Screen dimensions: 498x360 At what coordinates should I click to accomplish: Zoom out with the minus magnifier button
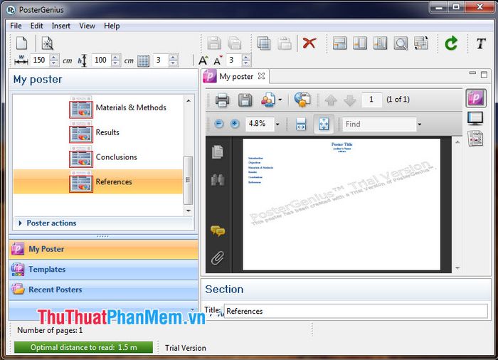pos(218,124)
